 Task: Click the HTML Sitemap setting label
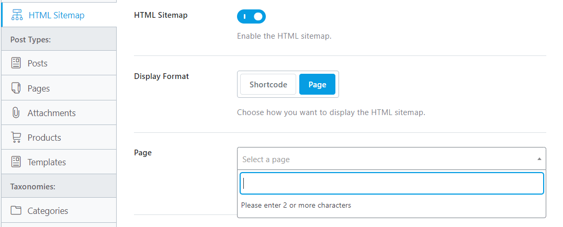161,15
